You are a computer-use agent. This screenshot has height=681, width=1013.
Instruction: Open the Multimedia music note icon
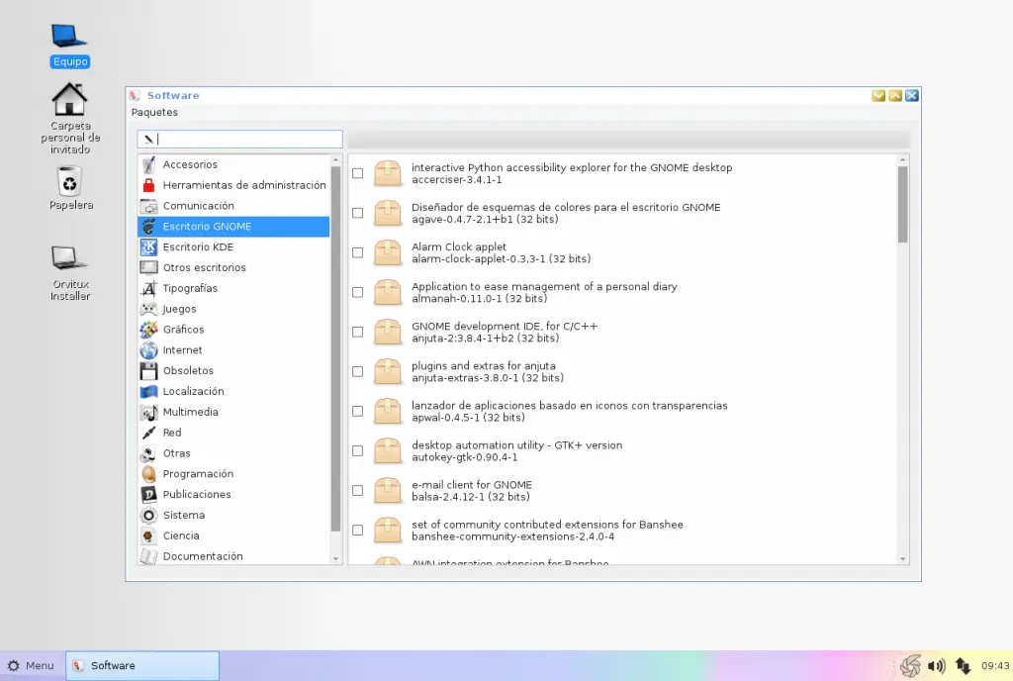[x=148, y=412]
